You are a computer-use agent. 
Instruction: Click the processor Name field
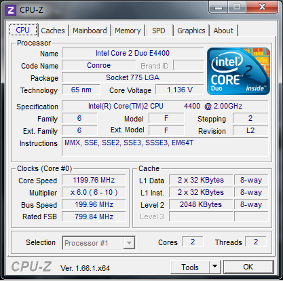coord(133,53)
